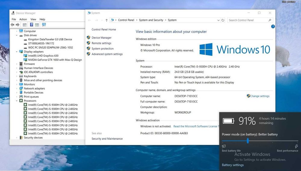Click the power mode slider thumb
Viewport: 301px width, 171px height.
[248, 141]
